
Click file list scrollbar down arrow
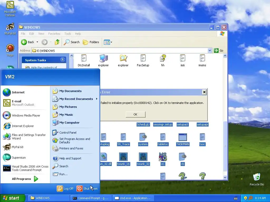(225, 178)
